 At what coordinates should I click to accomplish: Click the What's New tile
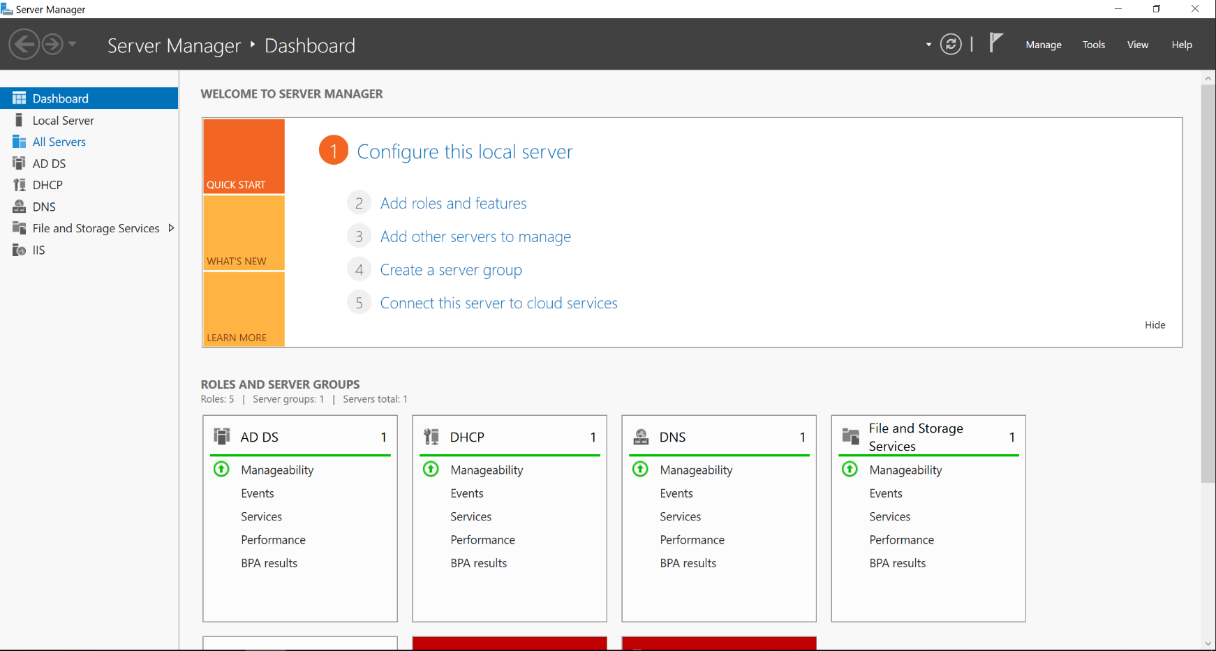(244, 233)
